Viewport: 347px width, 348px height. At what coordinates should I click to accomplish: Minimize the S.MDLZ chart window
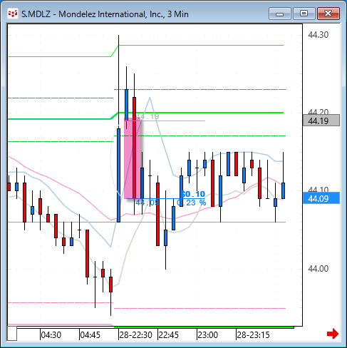(280, 14)
